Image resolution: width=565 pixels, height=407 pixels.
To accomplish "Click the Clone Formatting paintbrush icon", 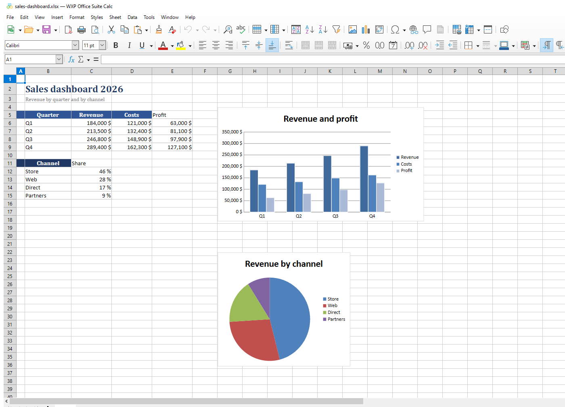I will pos(159,29).
